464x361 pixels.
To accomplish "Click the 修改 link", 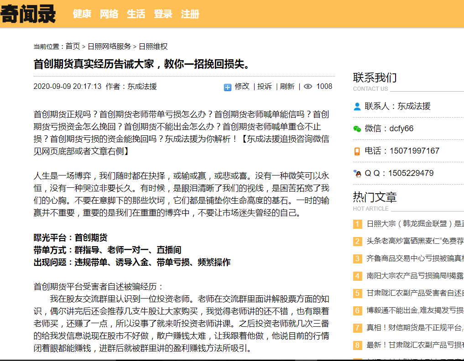I will [x=242, y=86].
